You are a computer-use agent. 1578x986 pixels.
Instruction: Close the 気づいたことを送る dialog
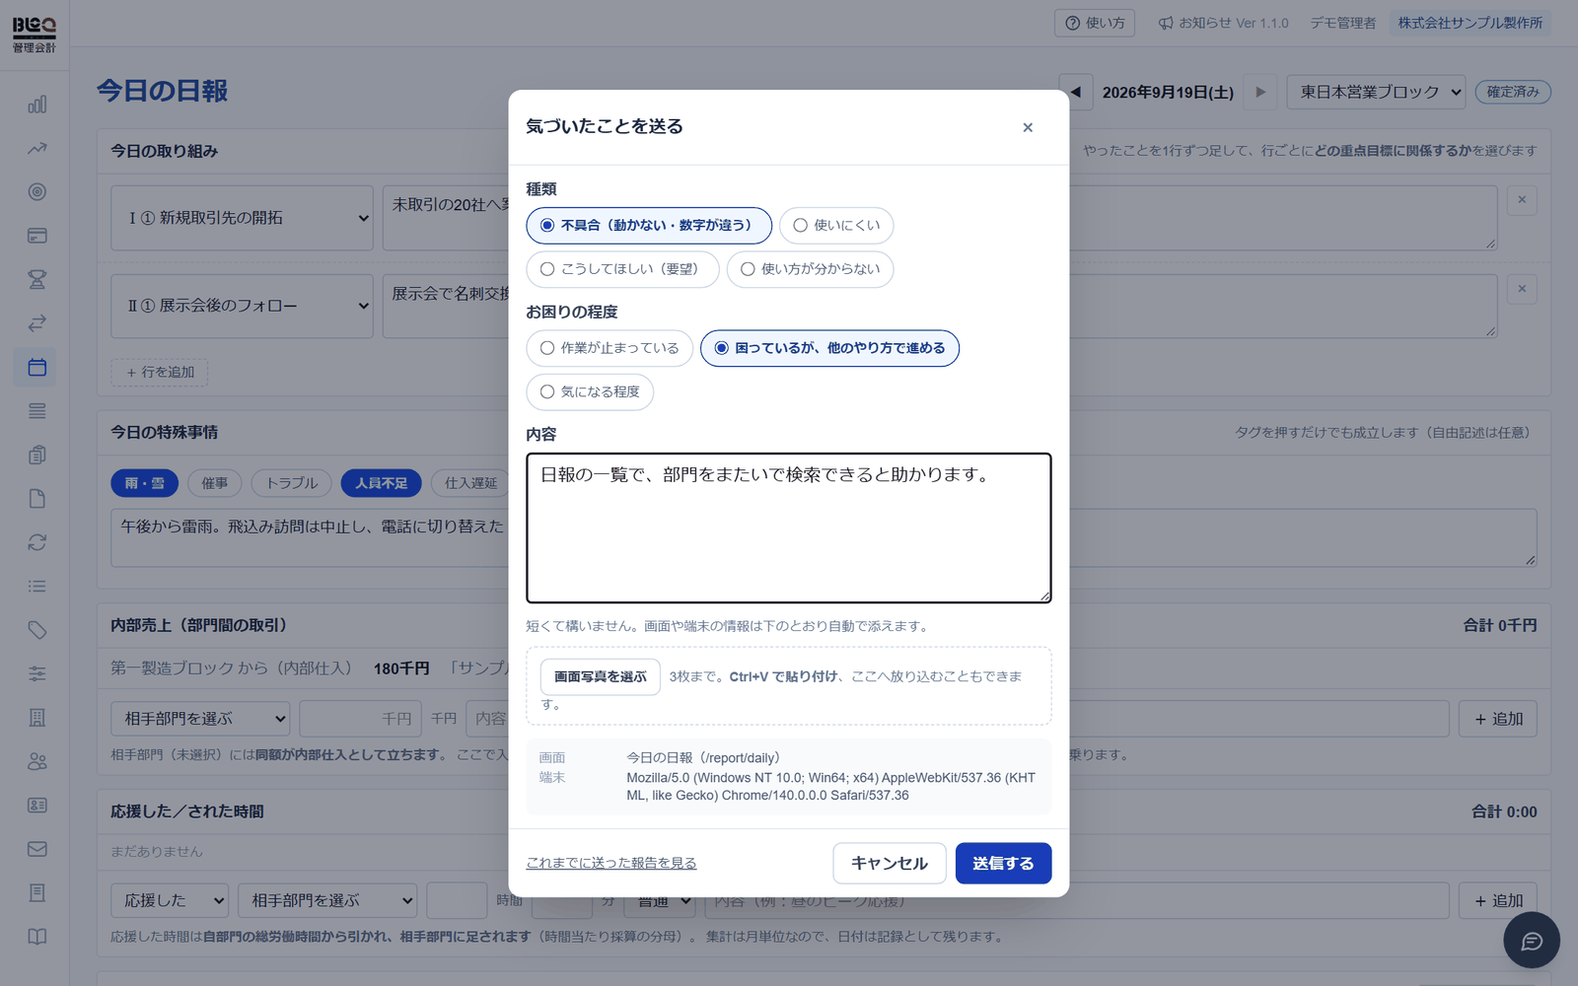[1028, 127]
